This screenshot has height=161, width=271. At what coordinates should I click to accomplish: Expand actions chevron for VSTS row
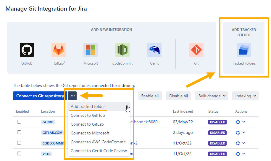244,154
